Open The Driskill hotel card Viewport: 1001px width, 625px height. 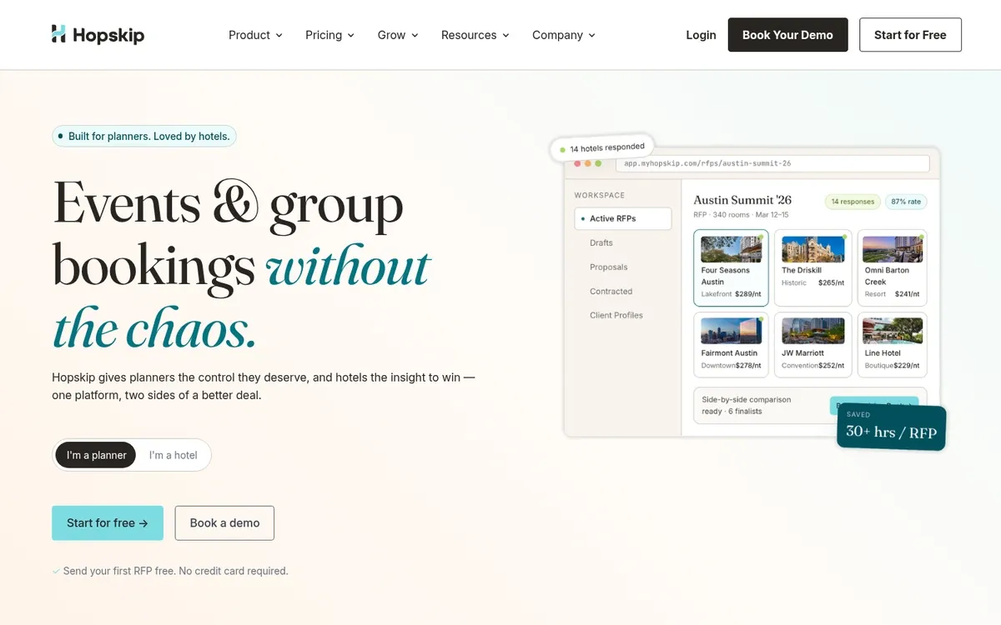pos(813,268)
